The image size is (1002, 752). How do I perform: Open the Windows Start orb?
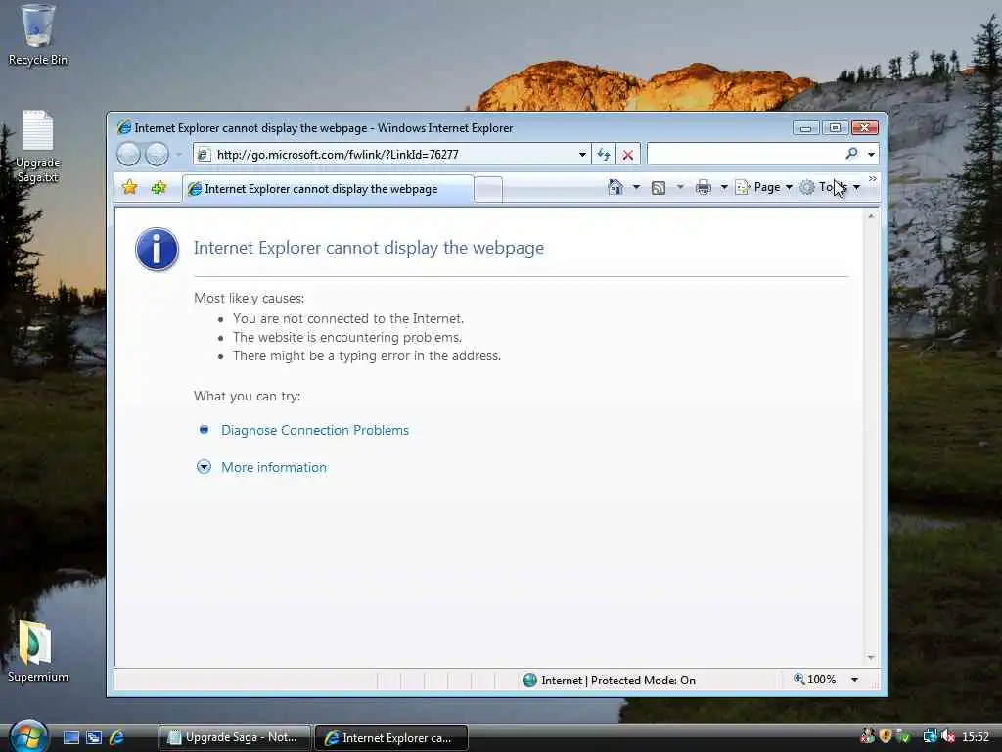pyautogui.click(x=28, y=736)
